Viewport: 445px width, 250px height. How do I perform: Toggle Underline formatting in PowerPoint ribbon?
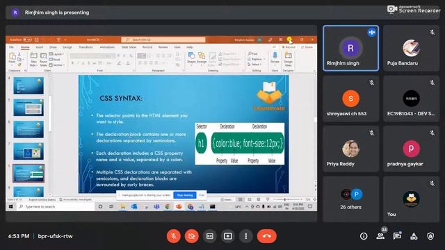83,63
